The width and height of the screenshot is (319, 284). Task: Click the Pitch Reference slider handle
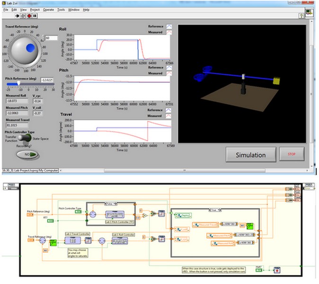pos(18,83)
